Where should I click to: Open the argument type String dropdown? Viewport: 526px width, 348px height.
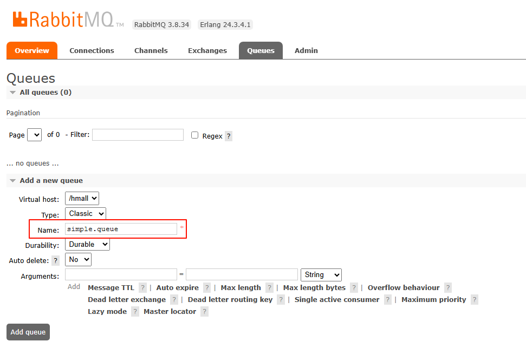point(321,275)
